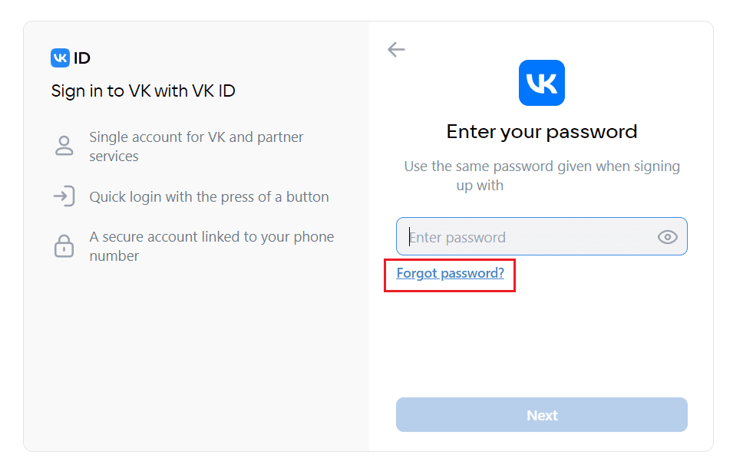Click the small VK ID logo
This screenshot has height=471, width=733.
click(x=61, y=58)
